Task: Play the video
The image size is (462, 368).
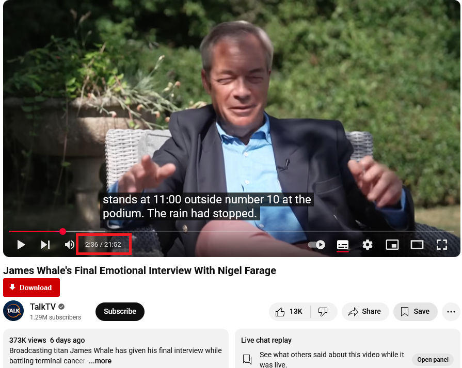Action: [21, 245]
